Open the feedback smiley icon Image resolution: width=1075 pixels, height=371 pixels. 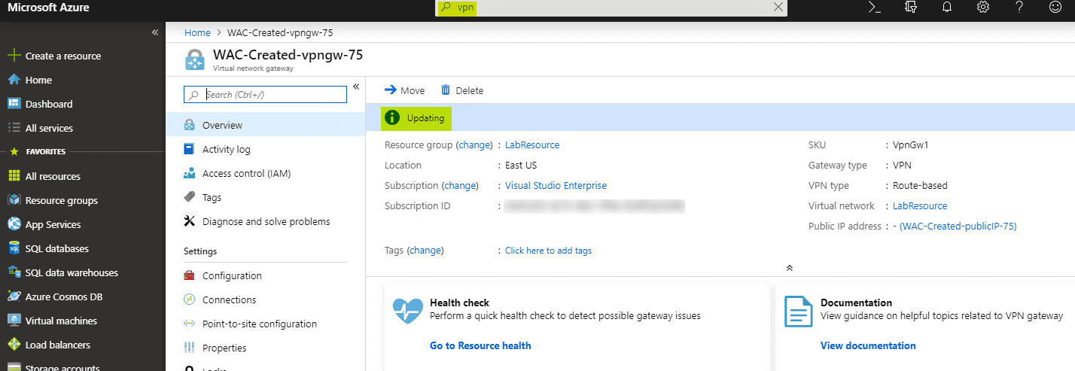(1055, 8)
